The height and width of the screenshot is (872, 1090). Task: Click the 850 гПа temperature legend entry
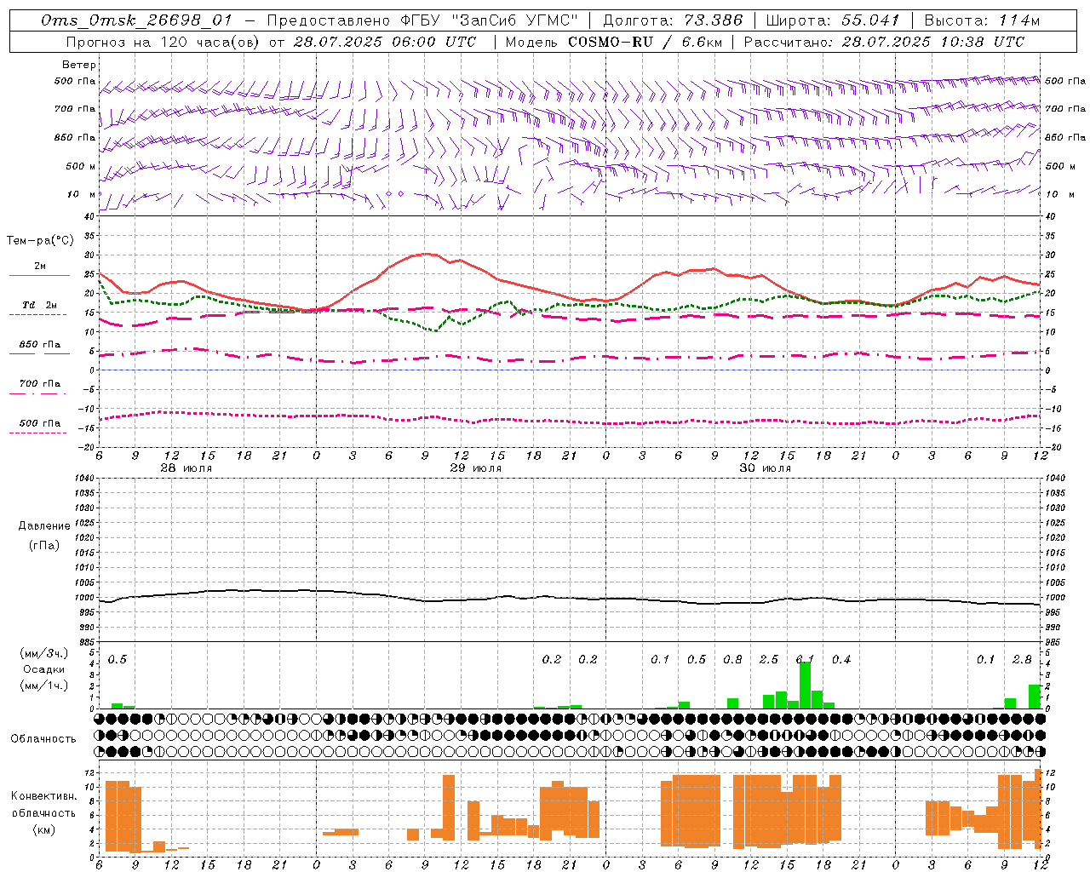click(40, 345)
